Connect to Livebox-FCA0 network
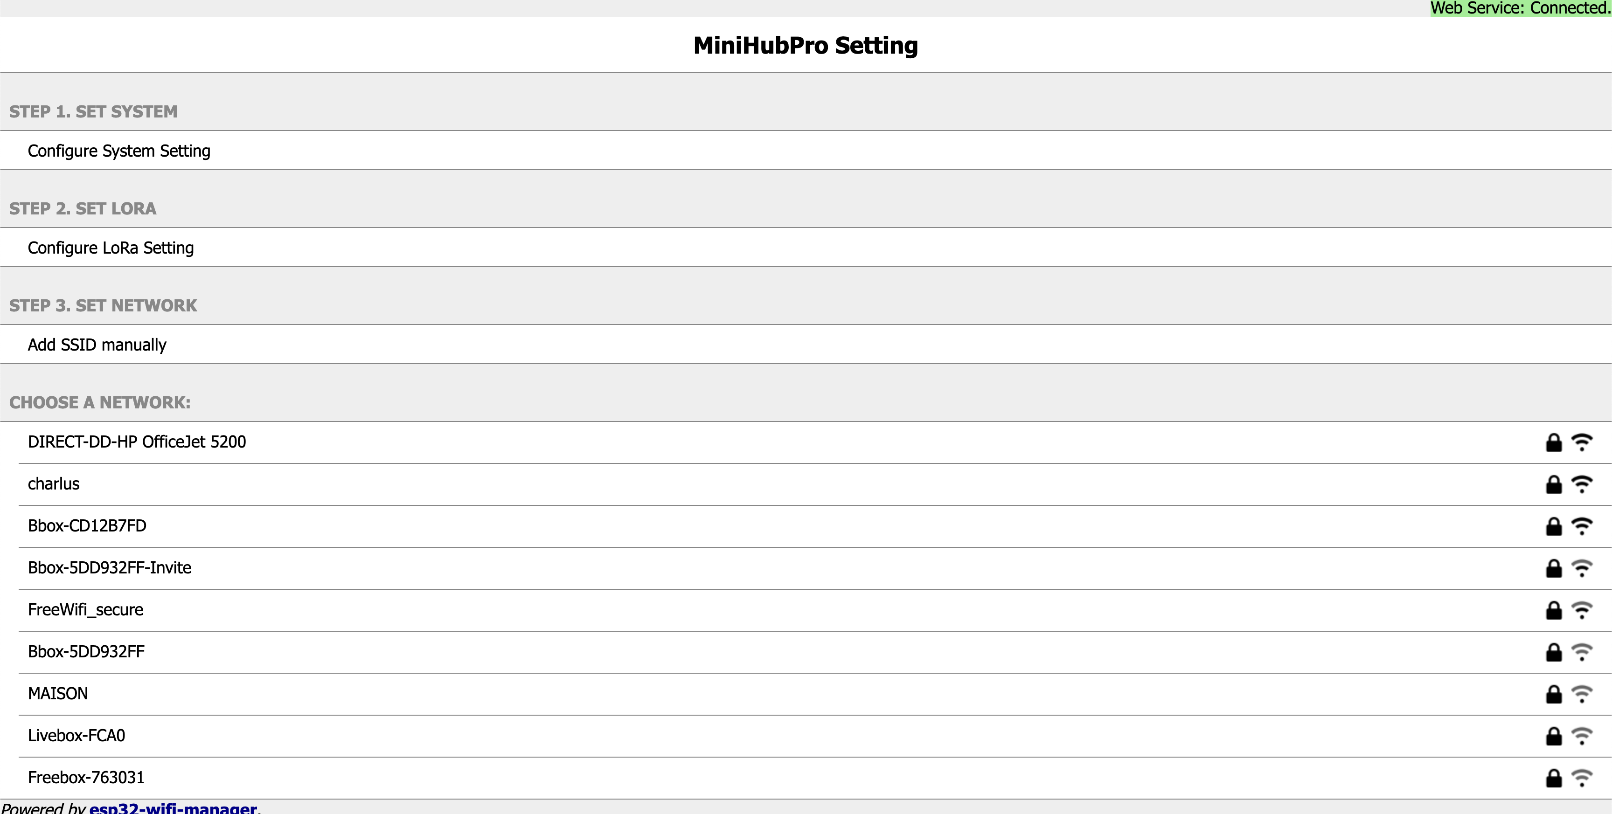The width and height of the screenshot is (1612, 814). tap(76, 735)
